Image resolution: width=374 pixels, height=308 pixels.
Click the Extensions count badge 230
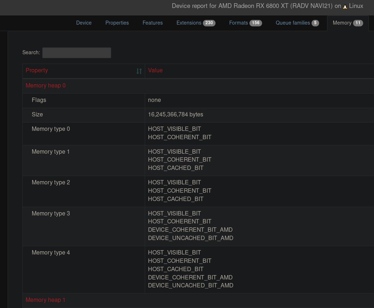(209, 23)
